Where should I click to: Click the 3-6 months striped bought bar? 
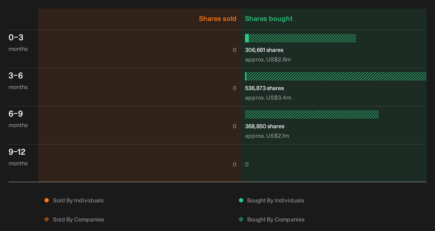click(x=336, y=76)
